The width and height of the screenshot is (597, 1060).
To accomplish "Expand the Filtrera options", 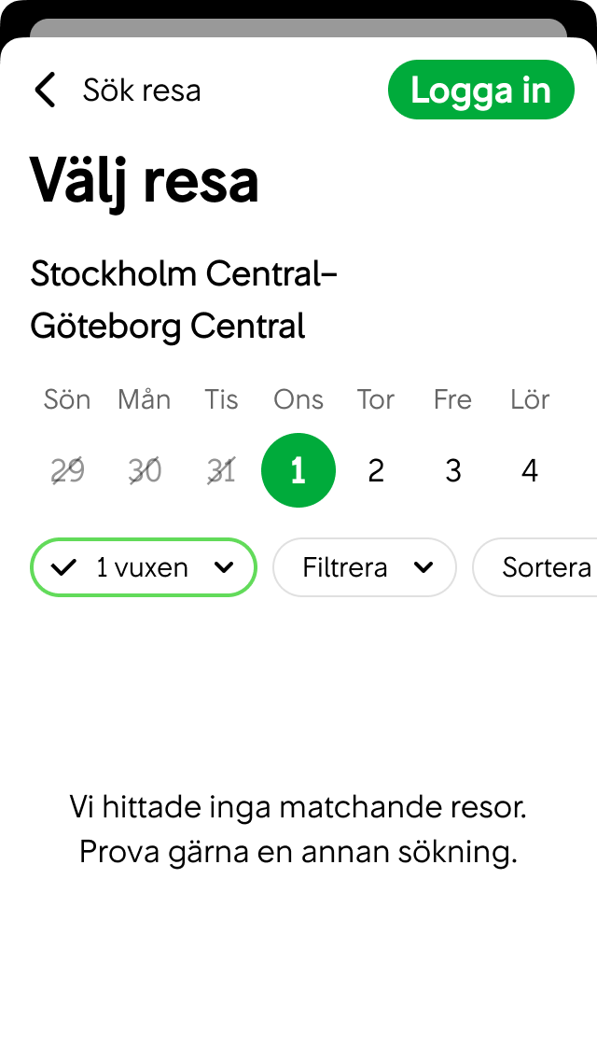I will [x=364, y=567].
